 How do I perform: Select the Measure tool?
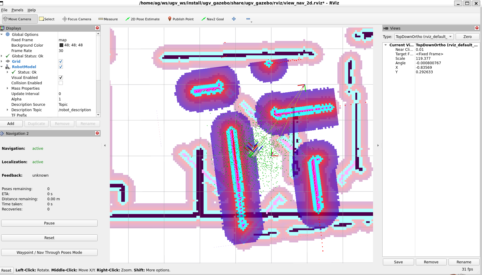click(x=108, y=19)
